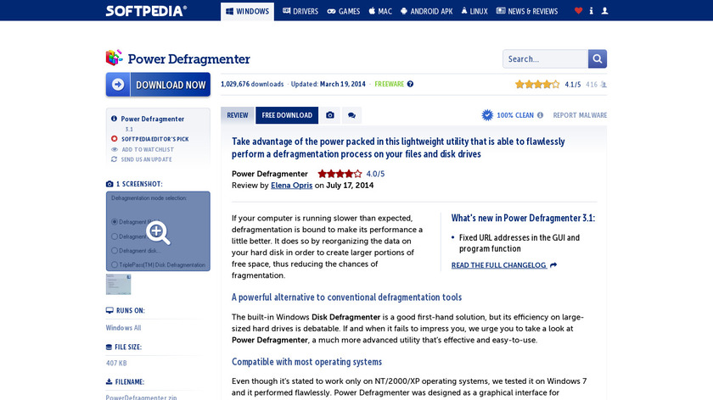713x400 pixels.
Task: Click the 4.1/5 user rating value
Action: 572,85
